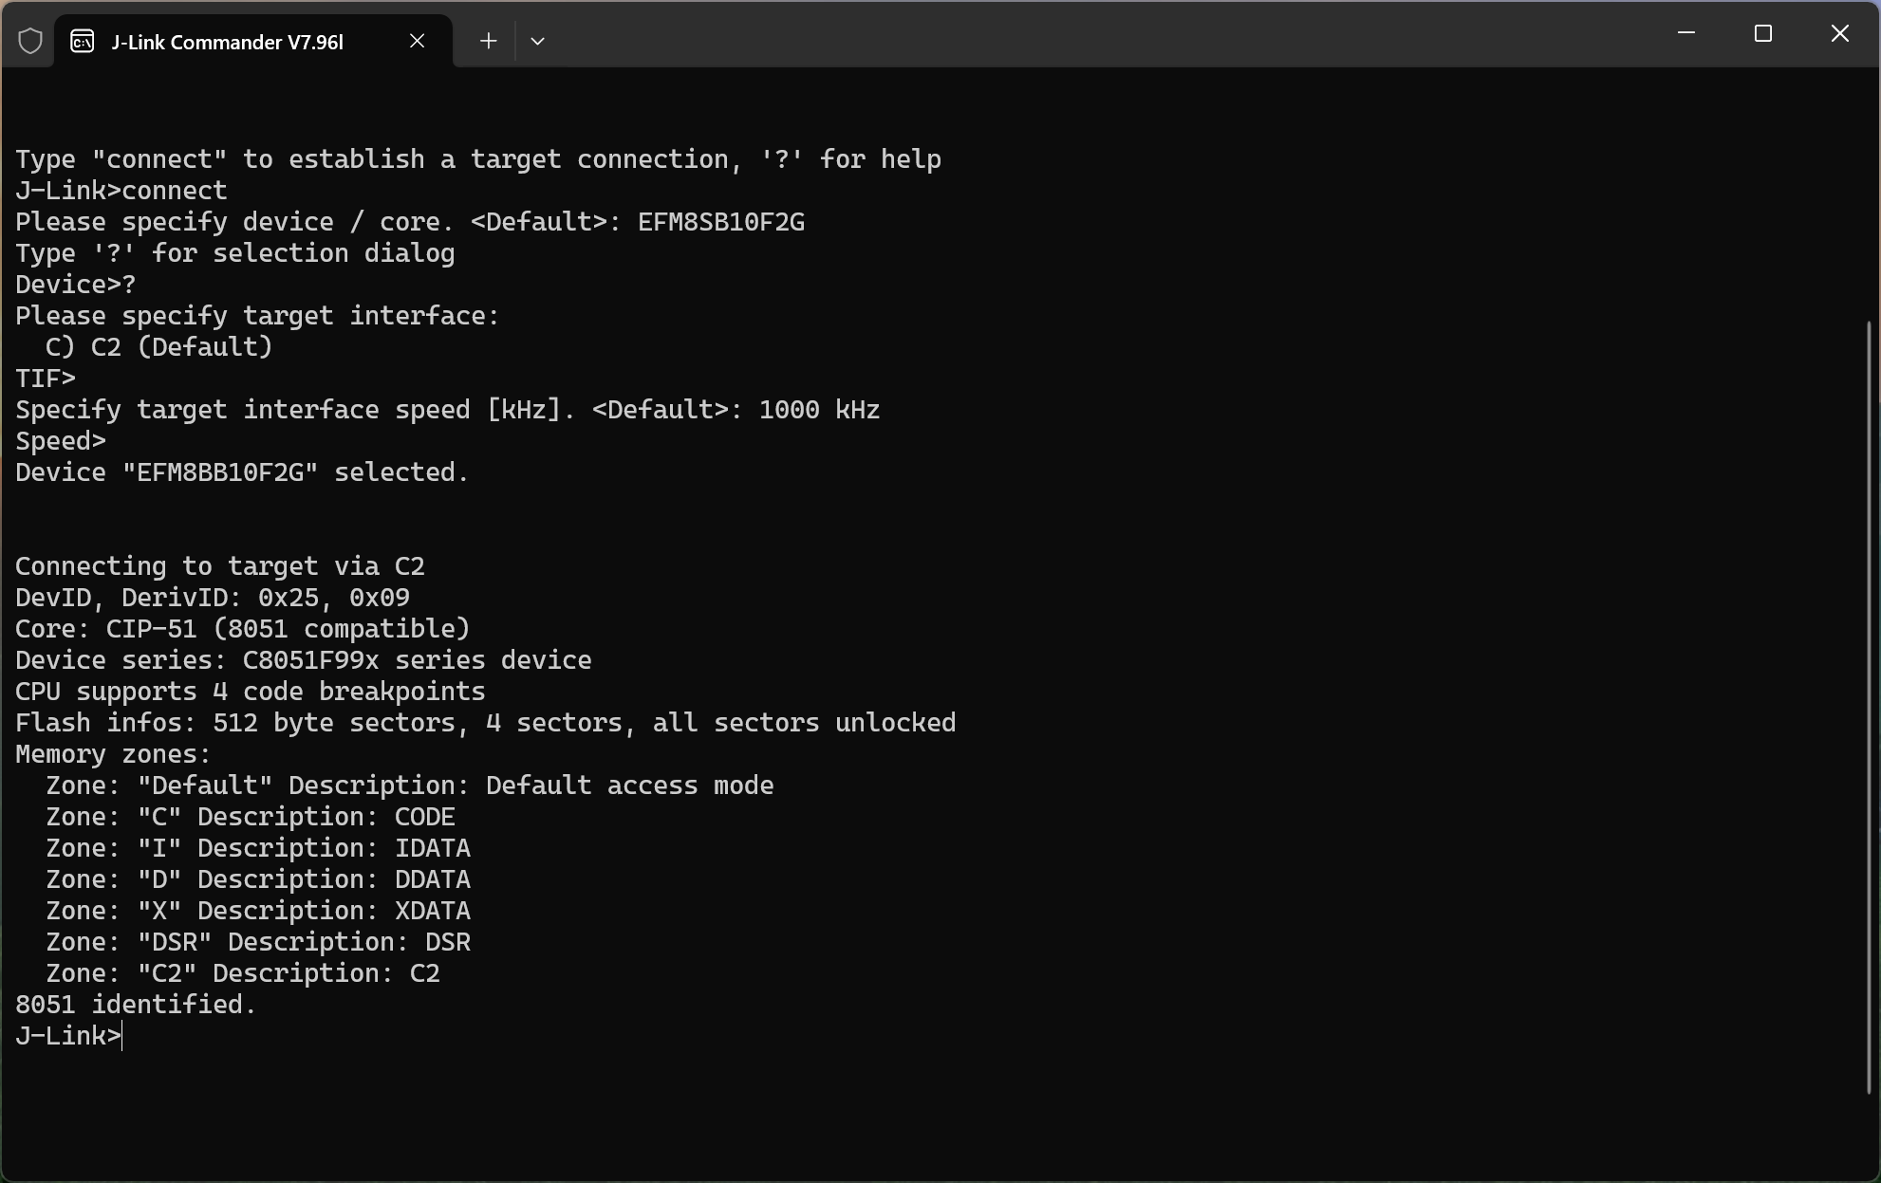Click the 'Device "EFM8BB10F2G" selected.' line
The height and width of the screenshot is (1183, 1881).
242,472
